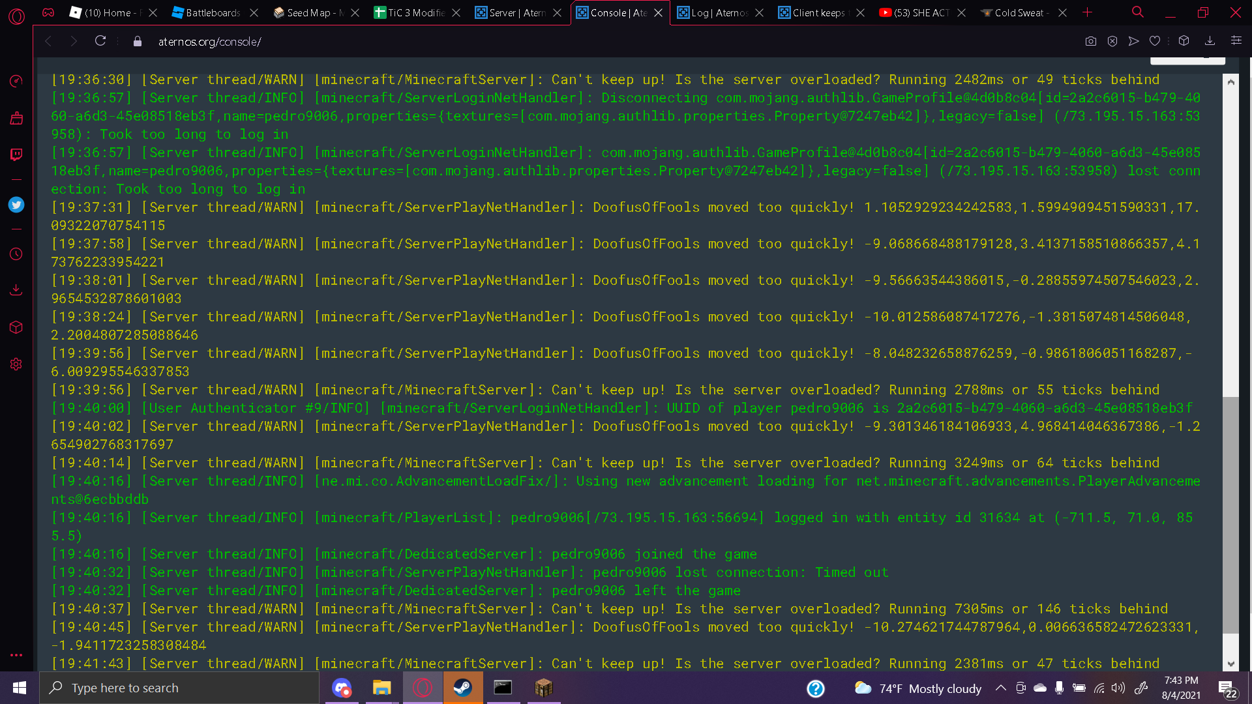The height and width of the screenshot is (704, 1252).
Task: Reload the Aternos console page
Action: click(100, 41)
